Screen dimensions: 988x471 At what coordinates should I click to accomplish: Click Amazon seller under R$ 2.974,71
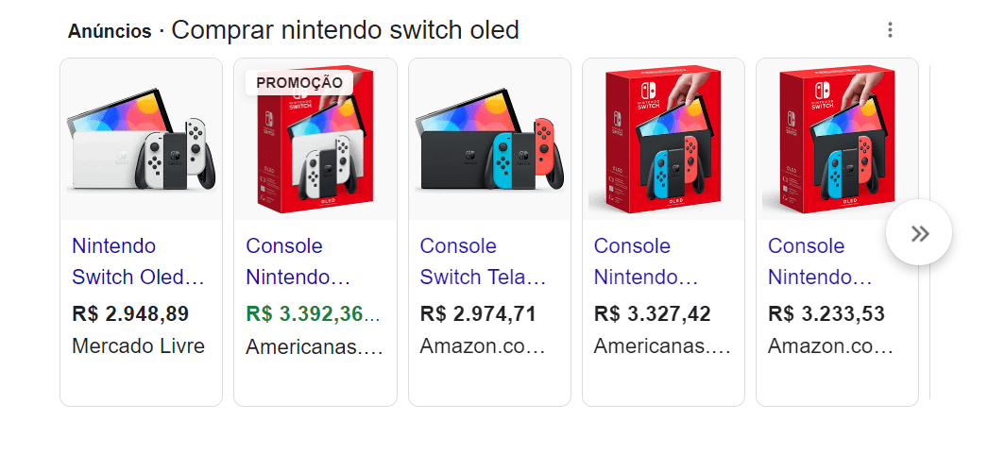pyautogui.click(x=482, y=346)
